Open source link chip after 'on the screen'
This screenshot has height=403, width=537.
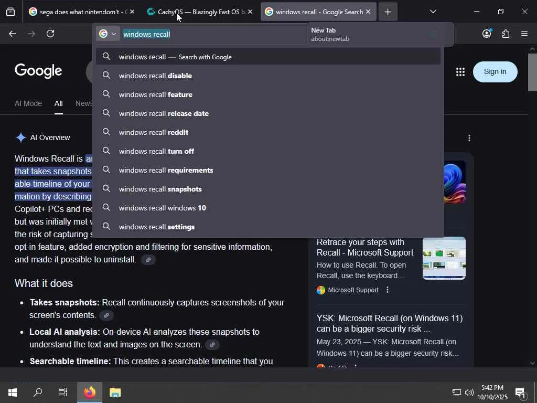tap(212, 345)
